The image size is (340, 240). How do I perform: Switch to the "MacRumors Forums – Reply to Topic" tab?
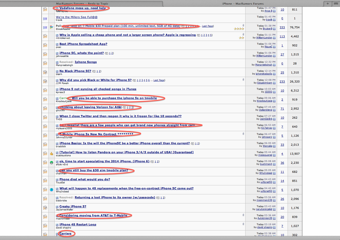coord(82,4)
